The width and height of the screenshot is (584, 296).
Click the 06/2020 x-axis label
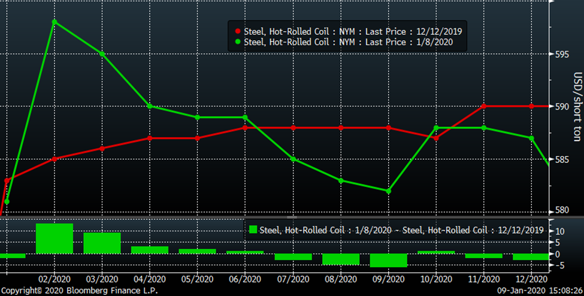coord(245,279)
